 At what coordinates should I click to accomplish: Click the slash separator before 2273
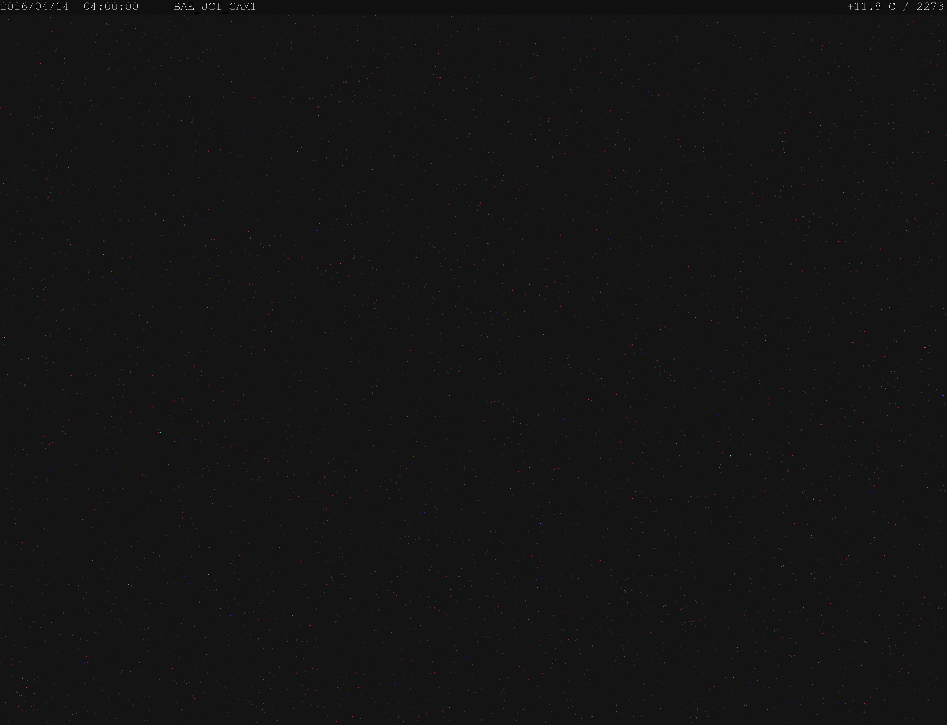[x=906, y=7]
